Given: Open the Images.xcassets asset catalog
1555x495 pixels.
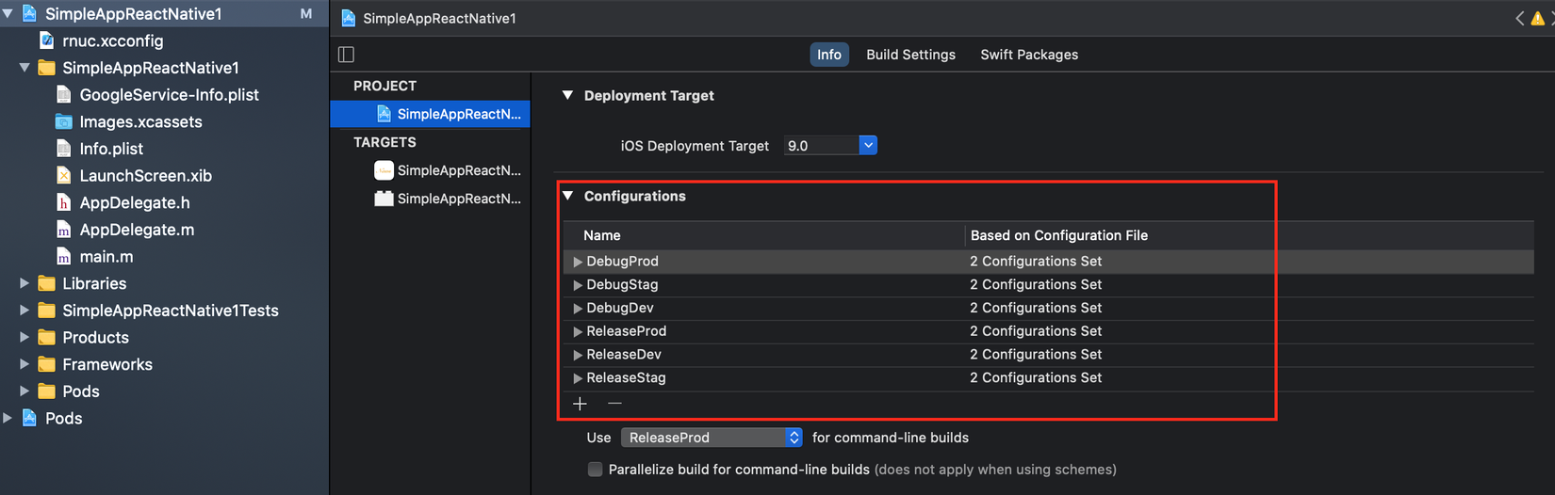Looking at the screenshot, I should click(140, 121).
